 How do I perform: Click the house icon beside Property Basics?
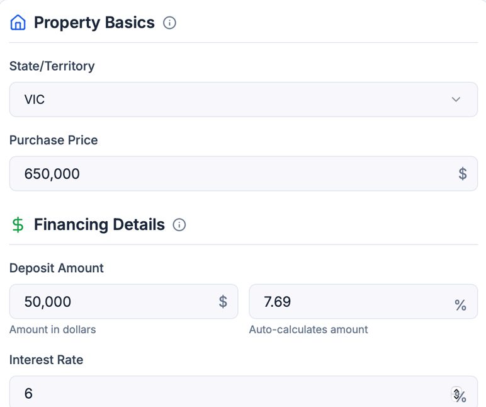18,23
